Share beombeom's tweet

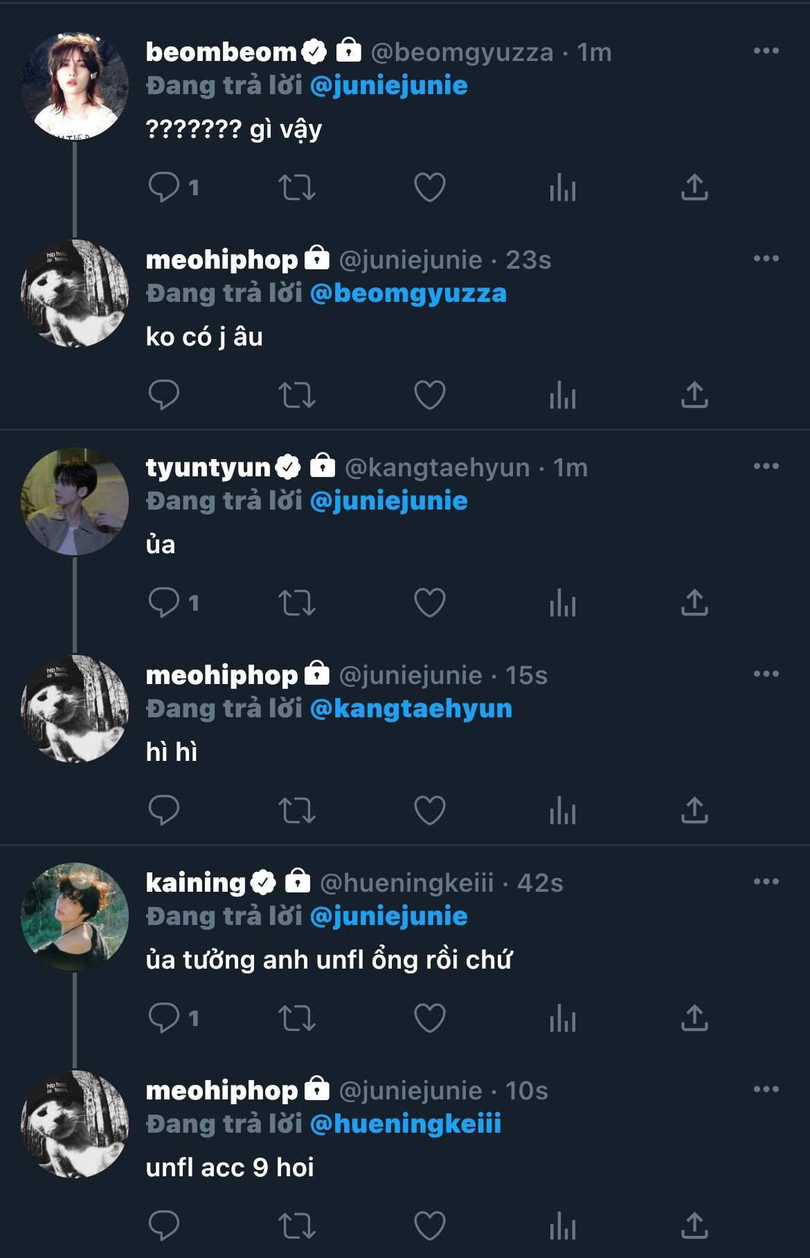pos(694,187)
